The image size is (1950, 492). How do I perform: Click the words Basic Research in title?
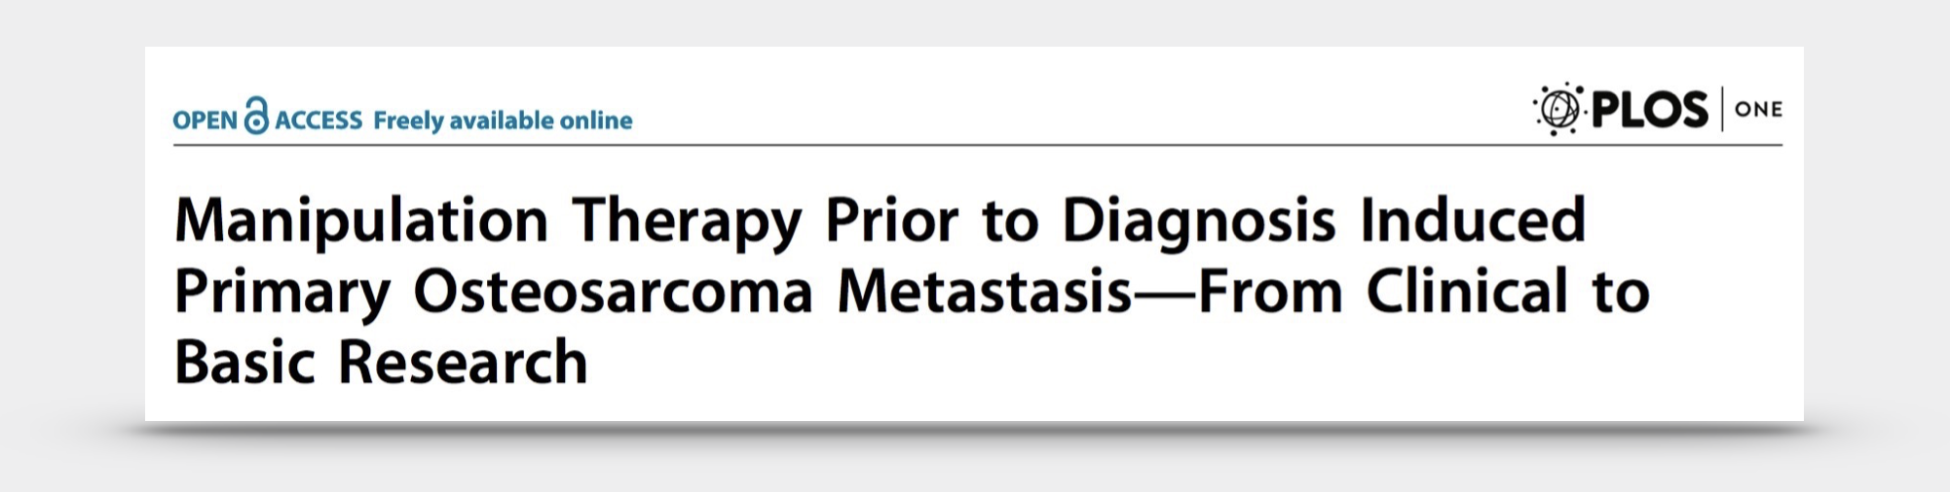[382, 362]
